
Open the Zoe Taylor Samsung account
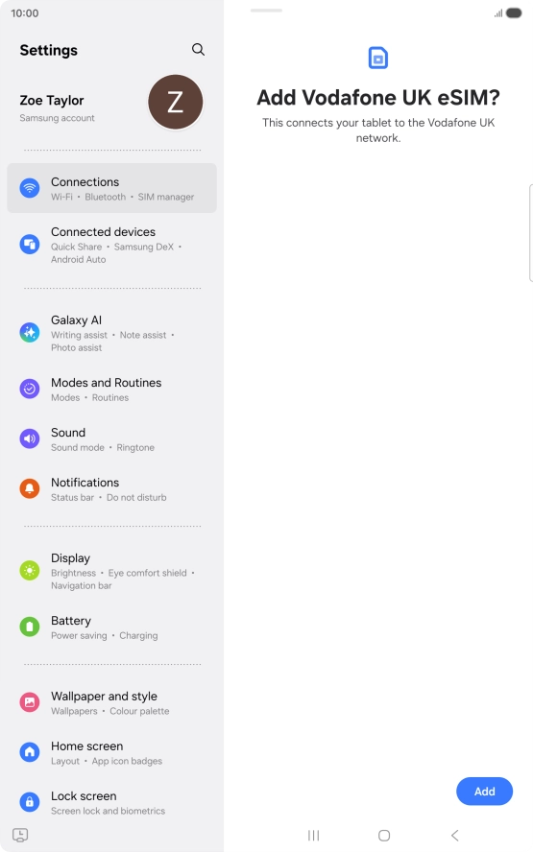(111, 107)
